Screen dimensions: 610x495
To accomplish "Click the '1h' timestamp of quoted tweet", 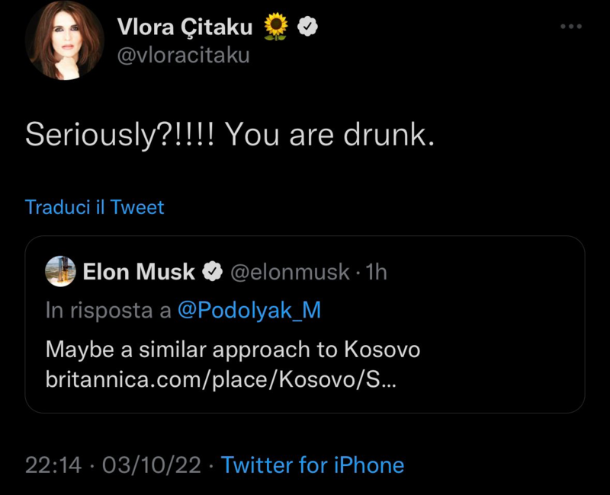I will [377, 272].
